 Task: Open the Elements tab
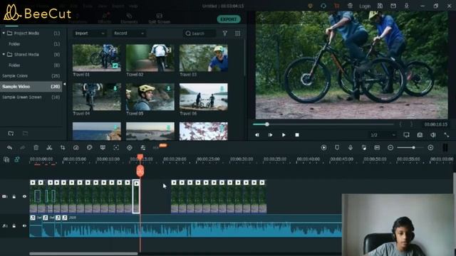point(129,18)
